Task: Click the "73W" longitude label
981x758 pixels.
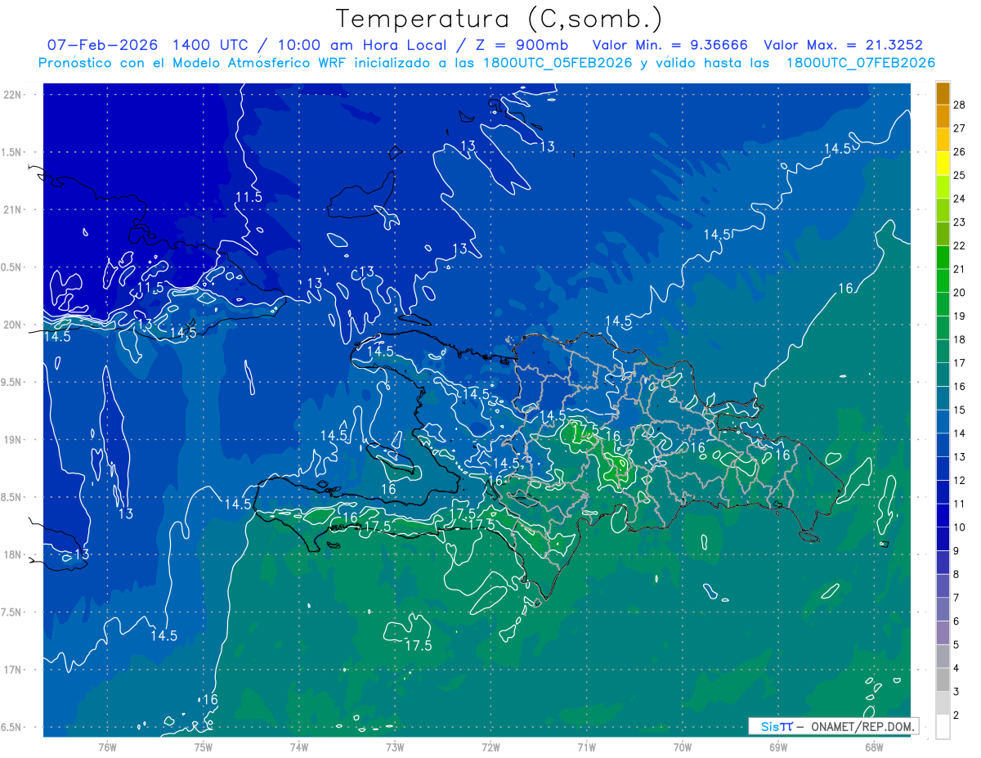Action: [x=395, y=747]
